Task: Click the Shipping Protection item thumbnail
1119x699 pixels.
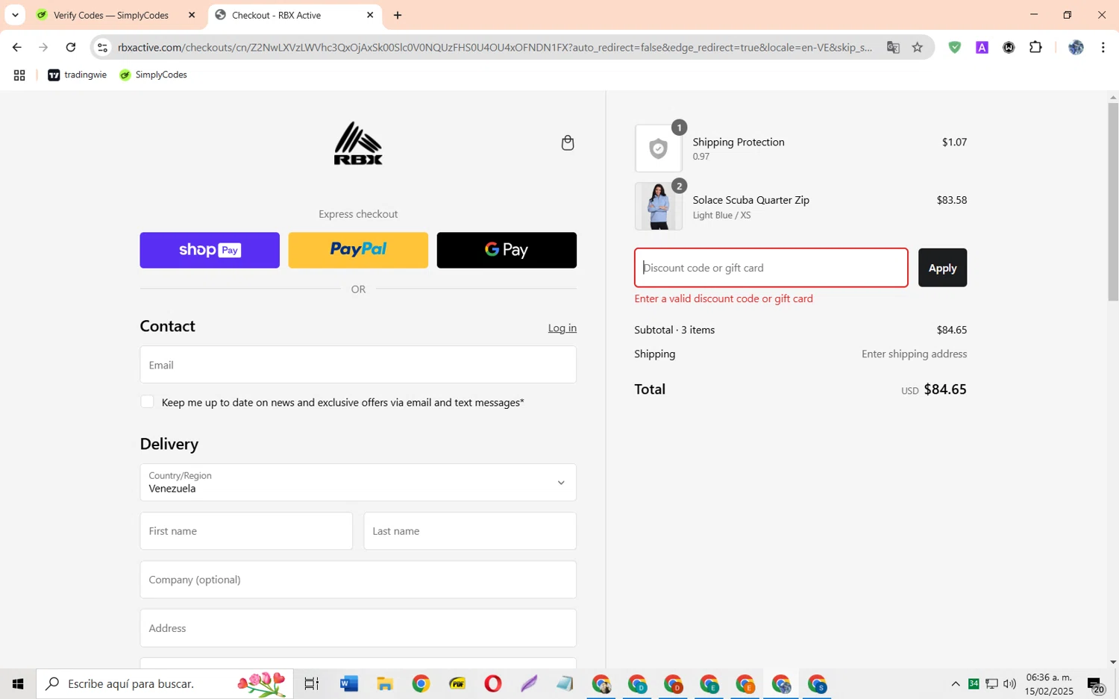Action: coord(659,148)
